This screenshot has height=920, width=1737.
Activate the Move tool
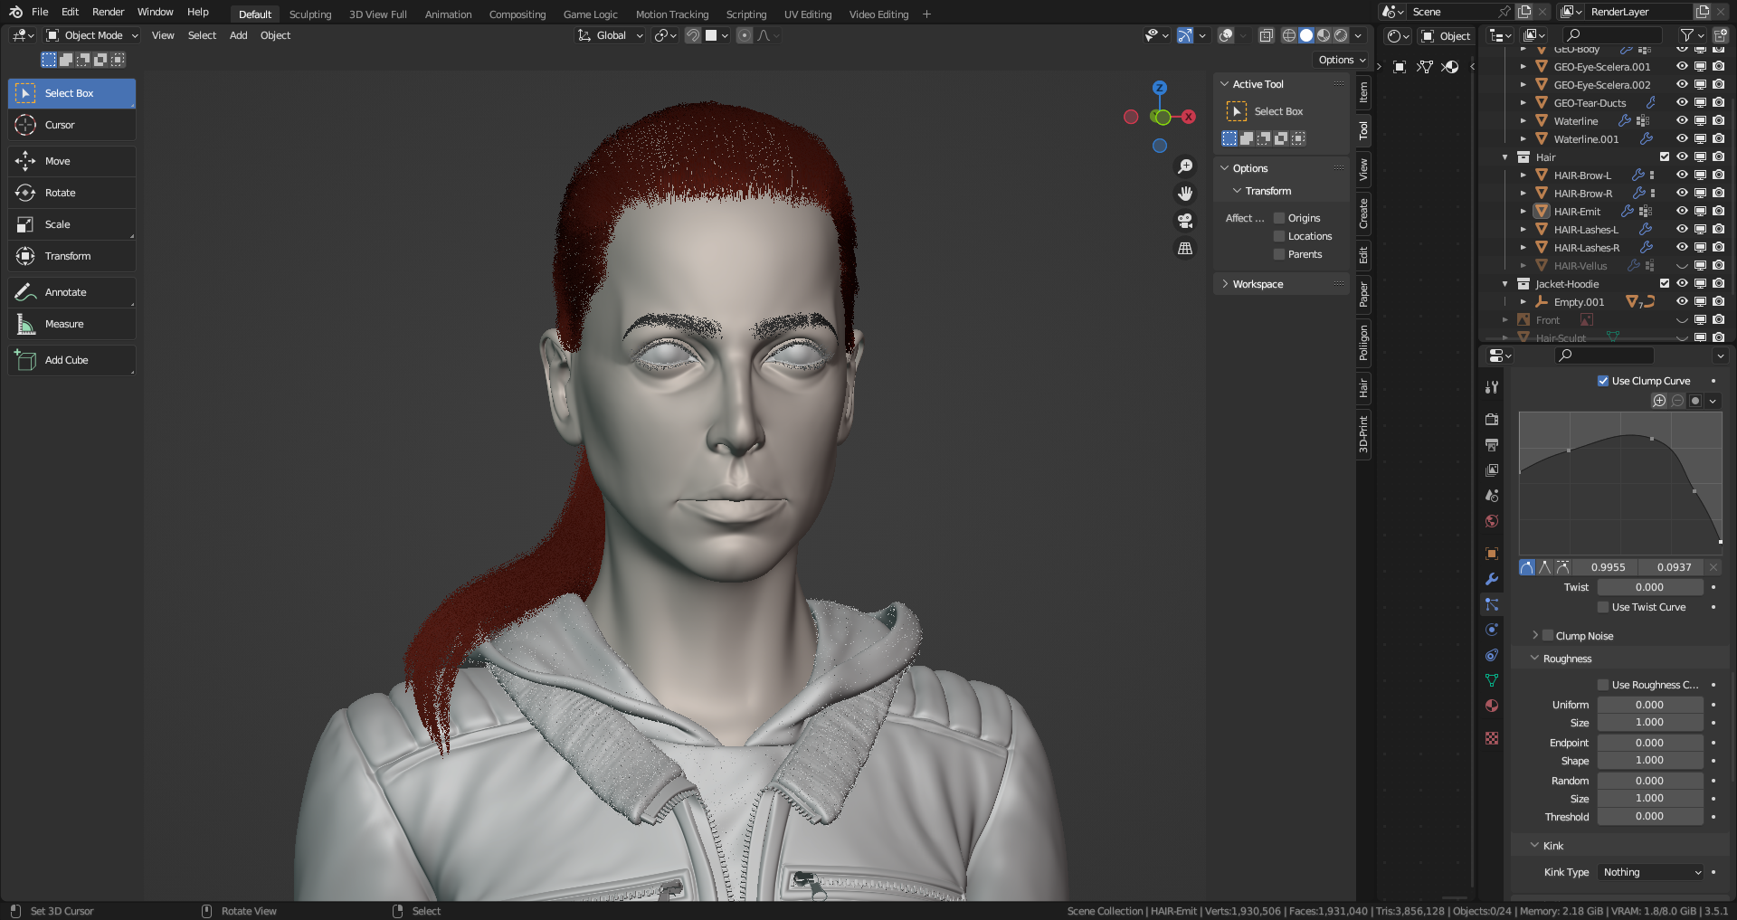click(71, 161)
